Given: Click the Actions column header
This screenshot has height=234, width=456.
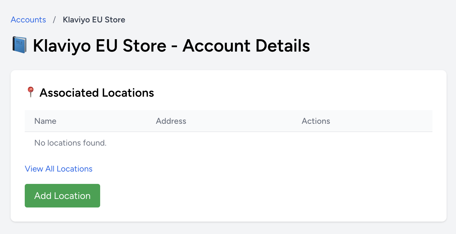Looking at the screenshot, I should click(316, 121).
